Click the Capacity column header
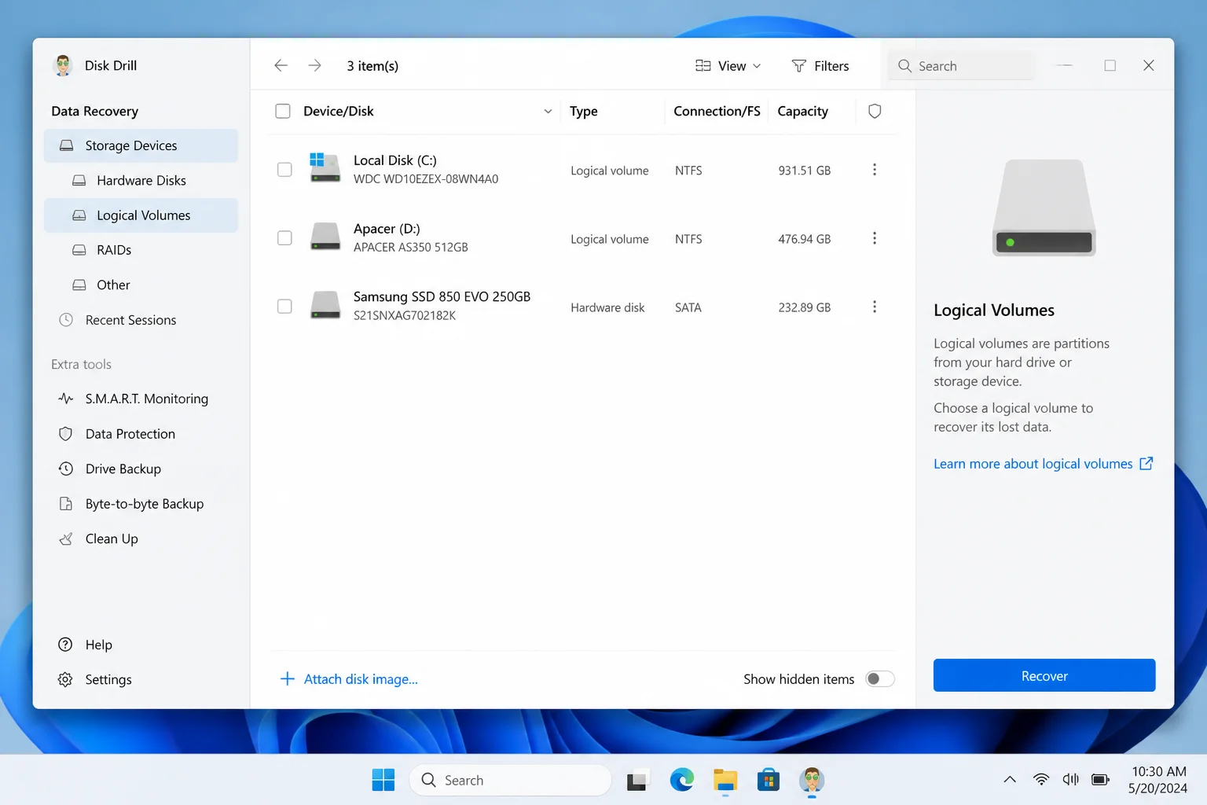 (802, 112)
